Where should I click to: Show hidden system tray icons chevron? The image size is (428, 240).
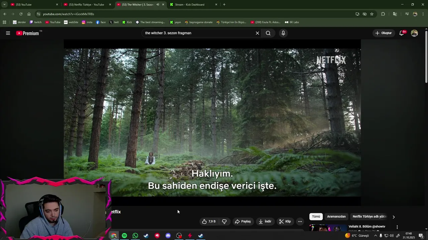375,236
